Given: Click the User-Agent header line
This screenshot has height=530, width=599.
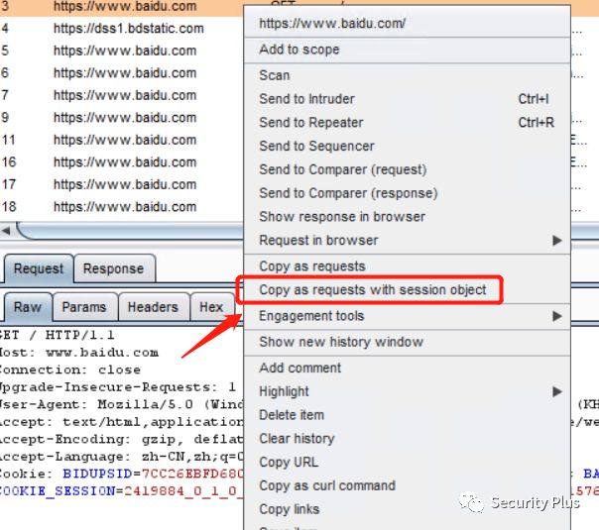Looking at the screenshot, I should 121,404.
